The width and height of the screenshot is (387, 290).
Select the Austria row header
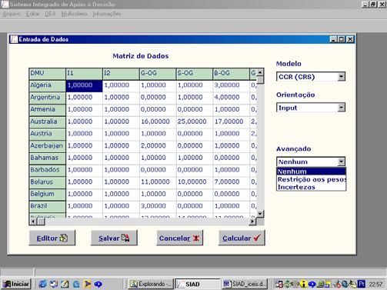coord(48,134)
